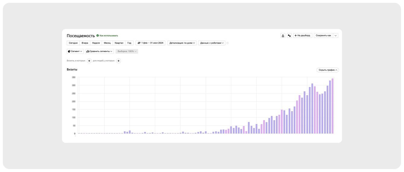The height and width of the screenshot is (172, 404).
Task: Select Год period
Action: [x=129, y=43]
